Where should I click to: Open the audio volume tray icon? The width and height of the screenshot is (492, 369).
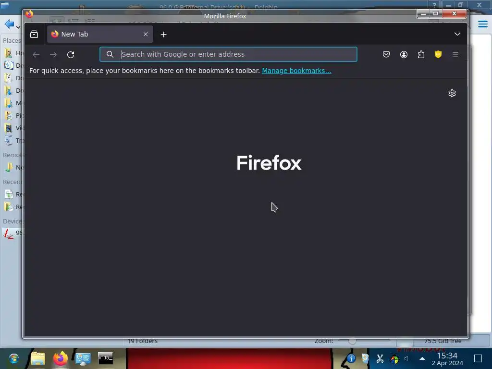(x=406, y=358)
